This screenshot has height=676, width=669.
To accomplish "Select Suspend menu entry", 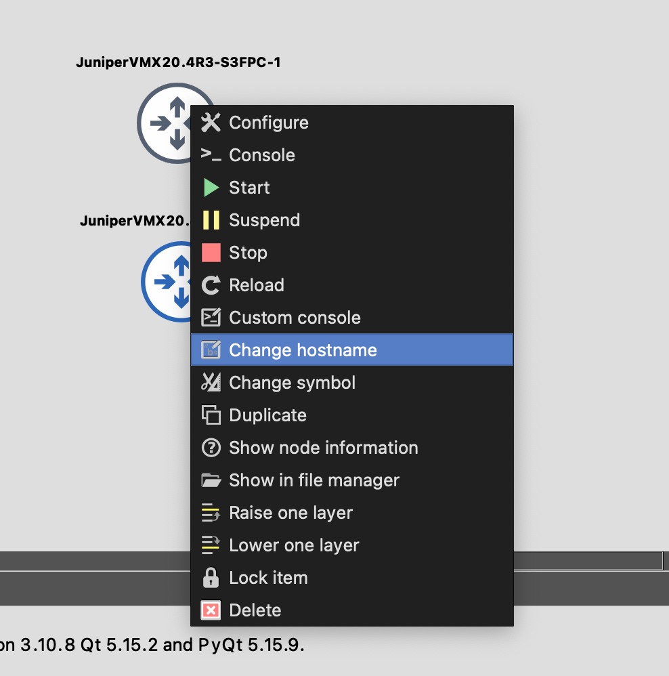I will 352,220.
